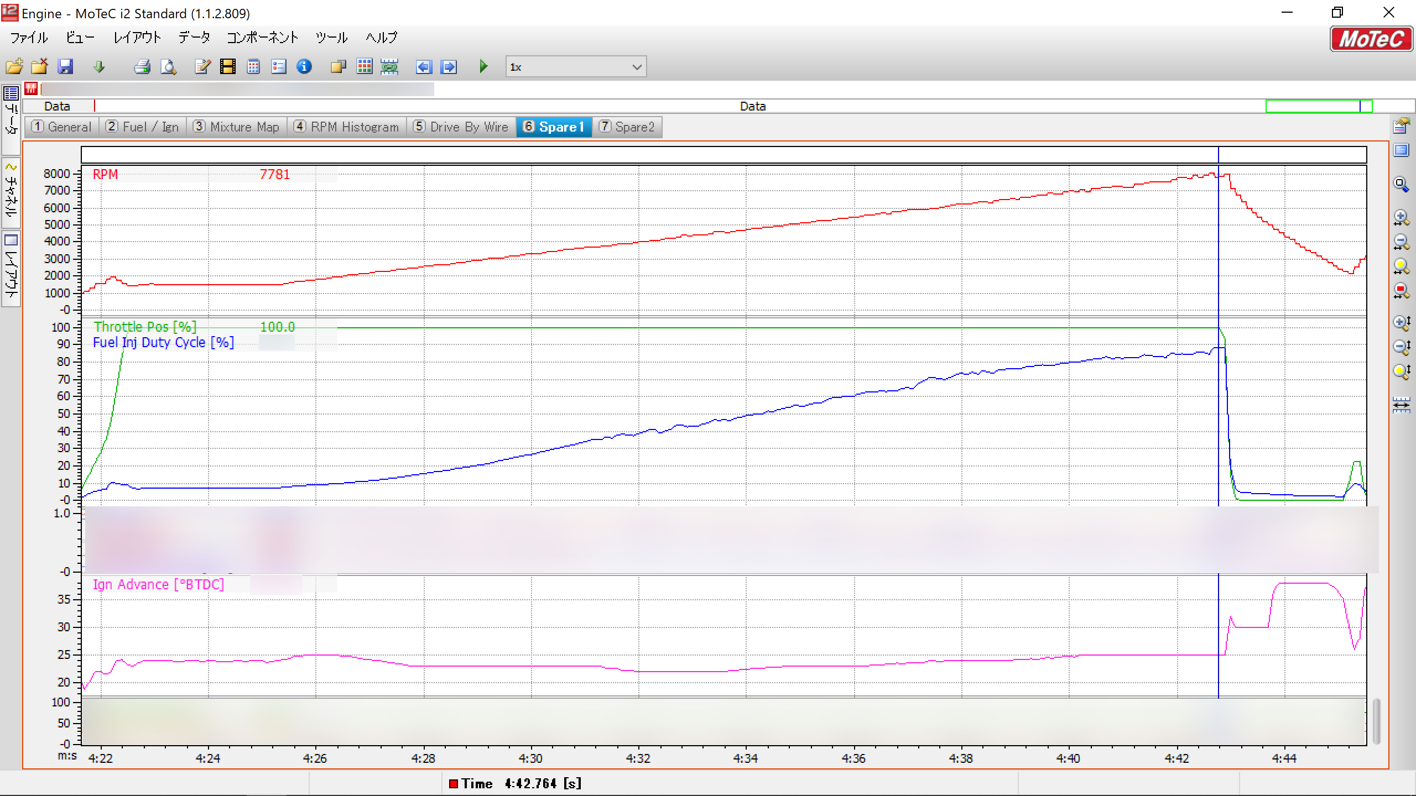Click the blue floppy disk save icon
Screen dimensions: 1416x796
(66, 67)
